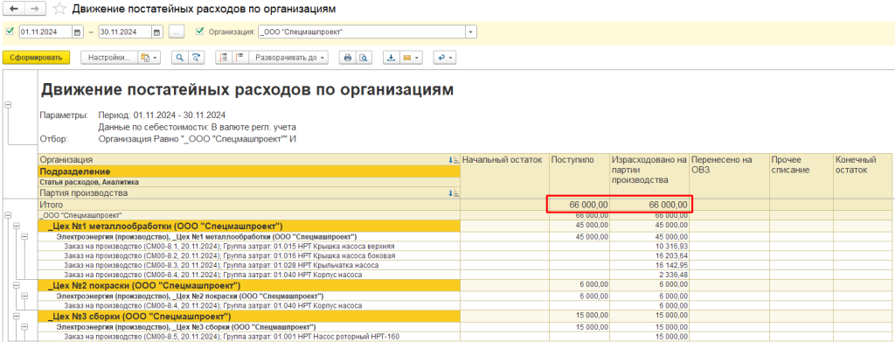Go forward with the right arrow button

(x=35, y=9)
